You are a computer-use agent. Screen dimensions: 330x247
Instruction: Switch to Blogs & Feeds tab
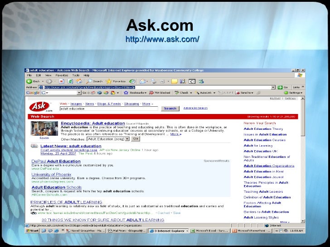tap(109, 104)
